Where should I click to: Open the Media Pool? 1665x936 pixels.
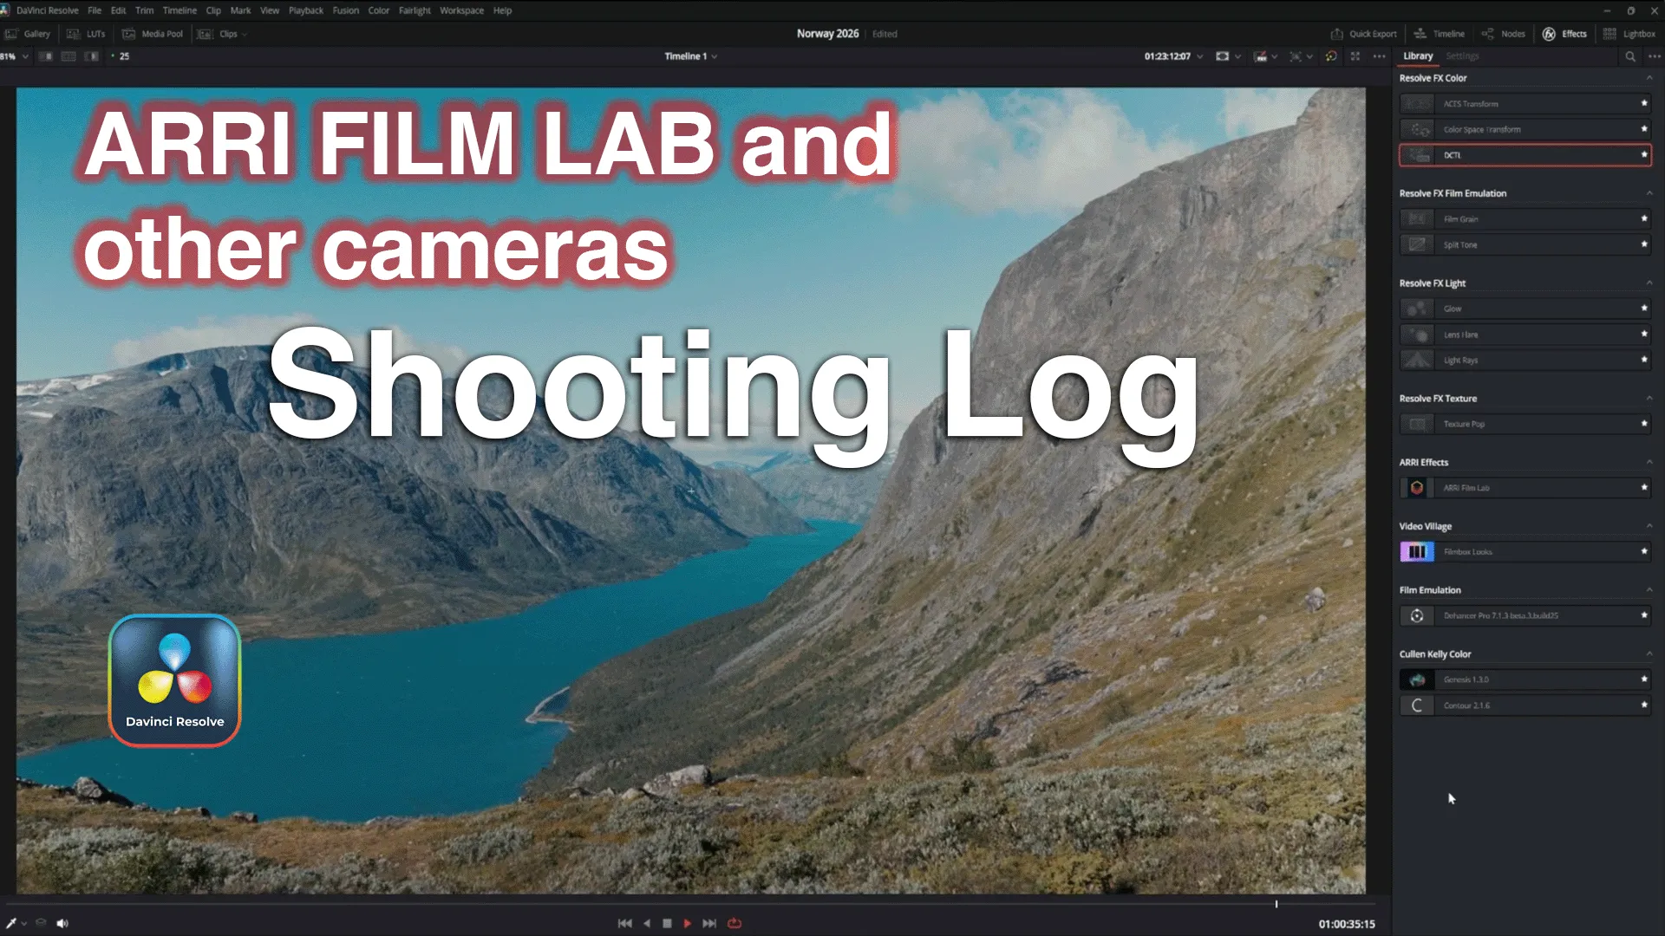pos(153,34)
